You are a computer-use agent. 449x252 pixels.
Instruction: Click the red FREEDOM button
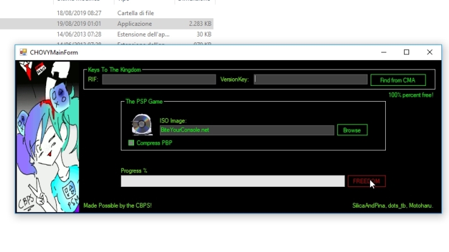(x=367, y=181)
